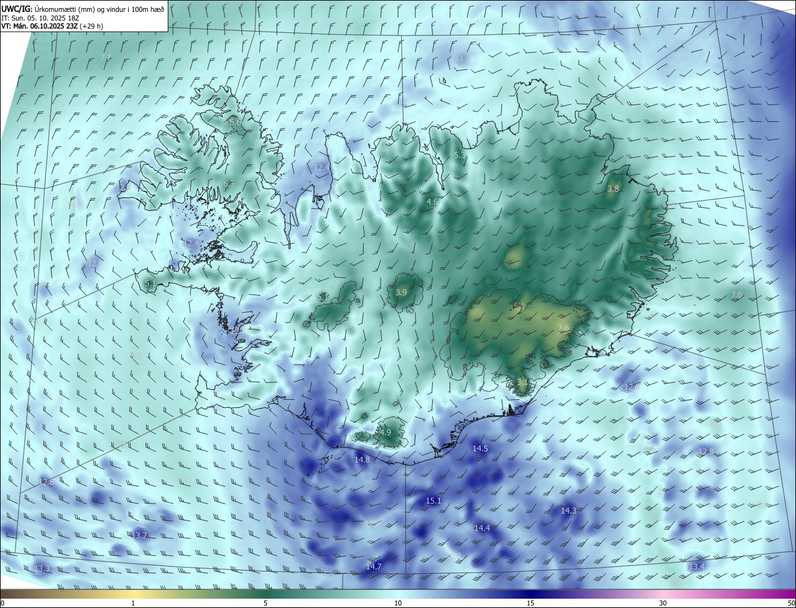Click the 14.3 value label
Image resolution: width=796 pixels, height=608 pixels.
click(x=568, y=510)
